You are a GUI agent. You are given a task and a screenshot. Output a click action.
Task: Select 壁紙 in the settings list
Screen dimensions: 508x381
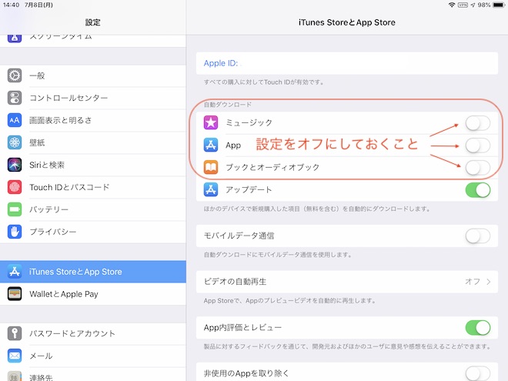click(x=93, y=142)
